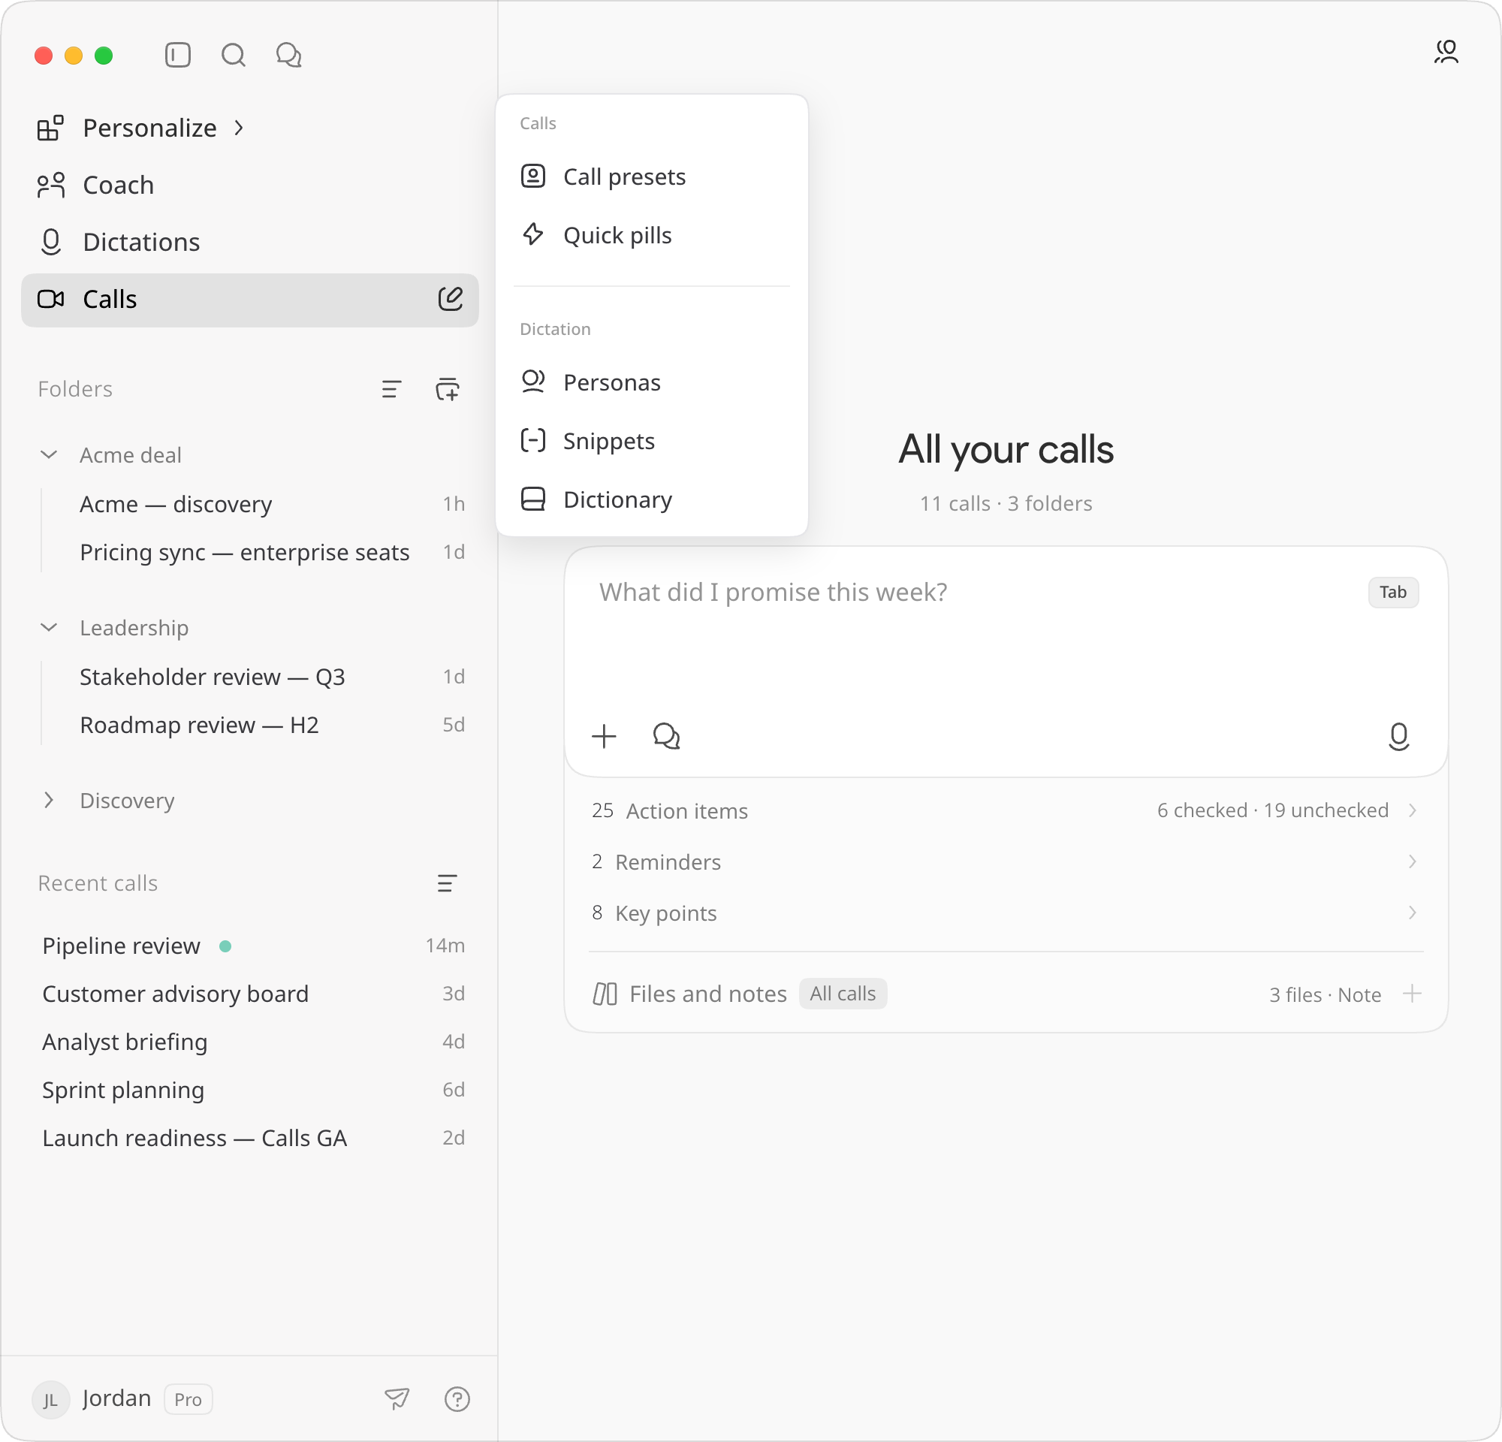Collapse the Acme deal folder
Image resolution: width=1502 pixels, height=1442 pixels.
[x=48, y=455]
